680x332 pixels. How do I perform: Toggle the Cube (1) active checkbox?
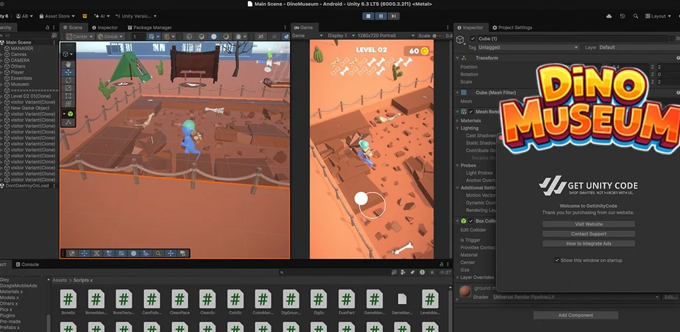(473, 39)
